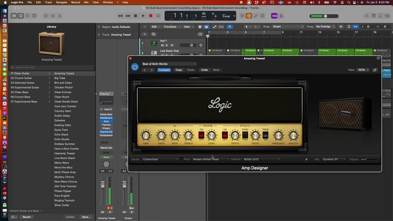Click the duplicate track button

154,34
